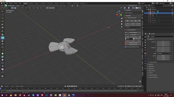174x97 pixels.
Task: Enable face select mode
Action: pos(15,8)
